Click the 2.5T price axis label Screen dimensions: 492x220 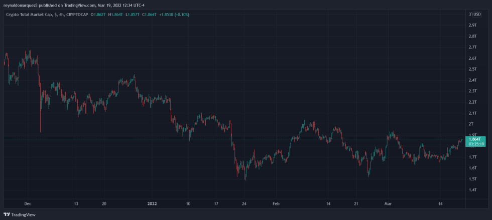[x=473, y=69]
